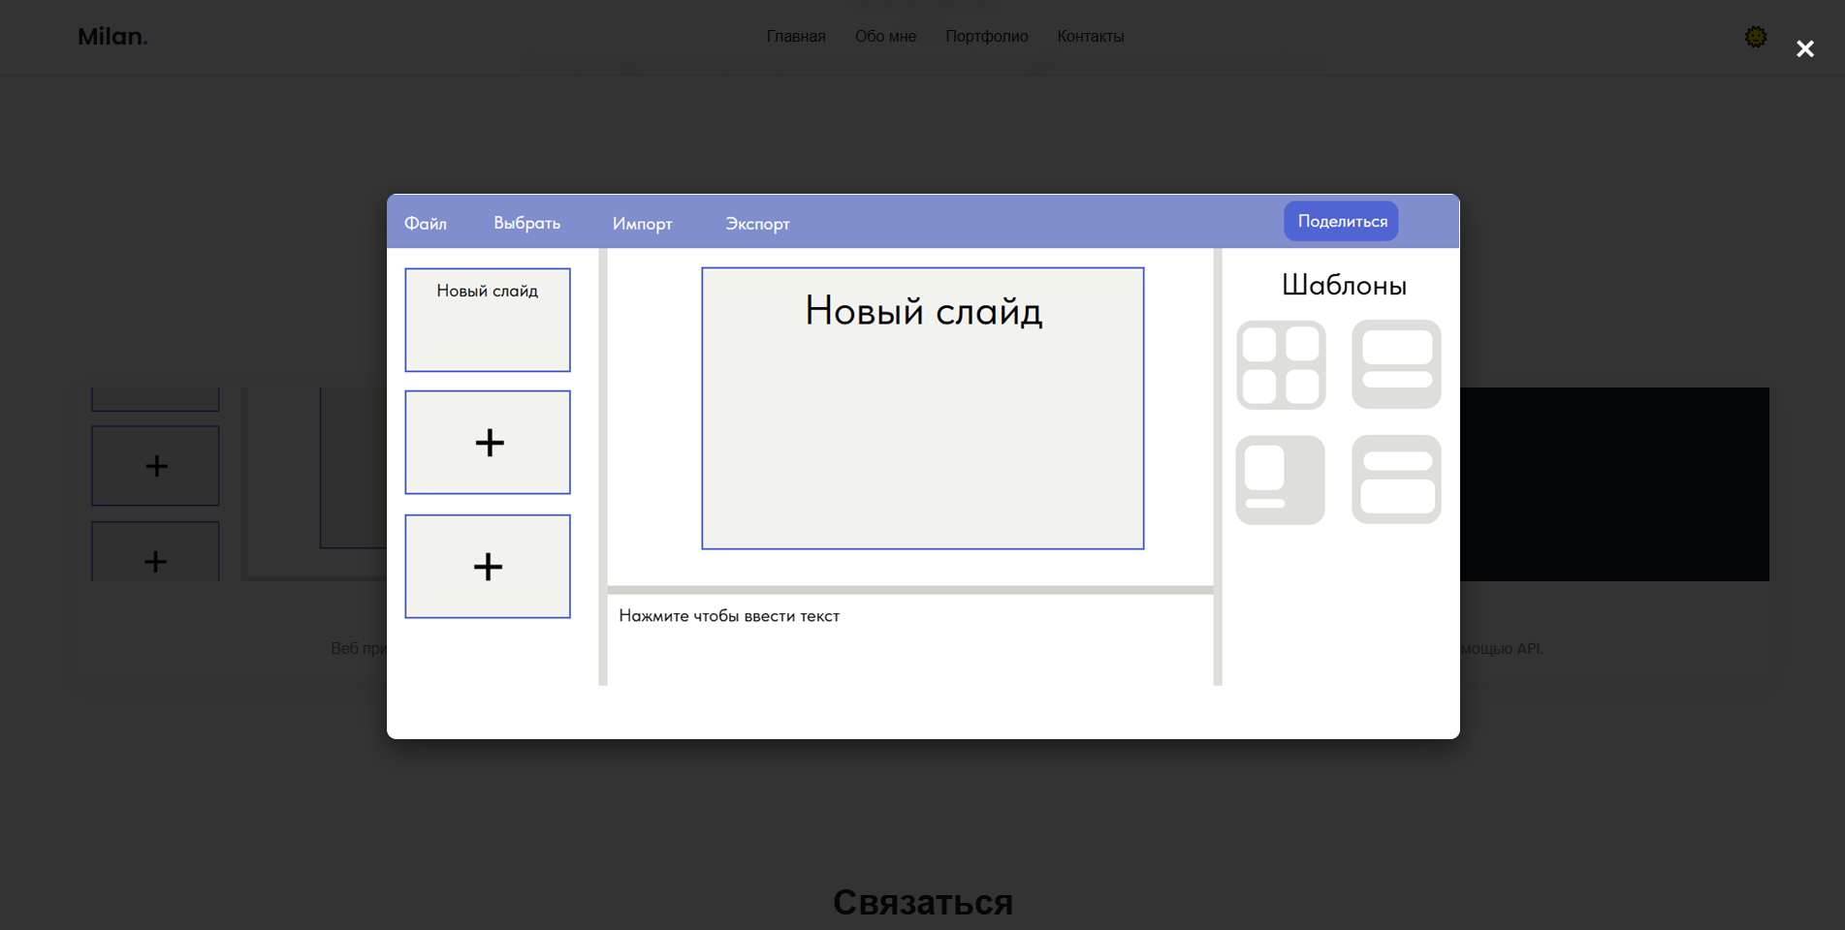The height and width of the screenshot is (930, 1845).
Task: Select the Новый слайд thumbnail in the slide list
Action: pyautogui.click(x=488, y=320)
